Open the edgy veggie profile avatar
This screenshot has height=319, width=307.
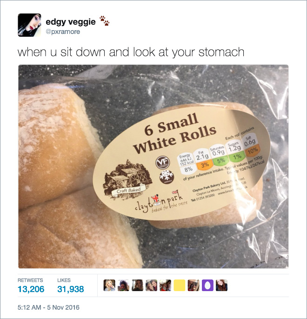click(29, 25)
